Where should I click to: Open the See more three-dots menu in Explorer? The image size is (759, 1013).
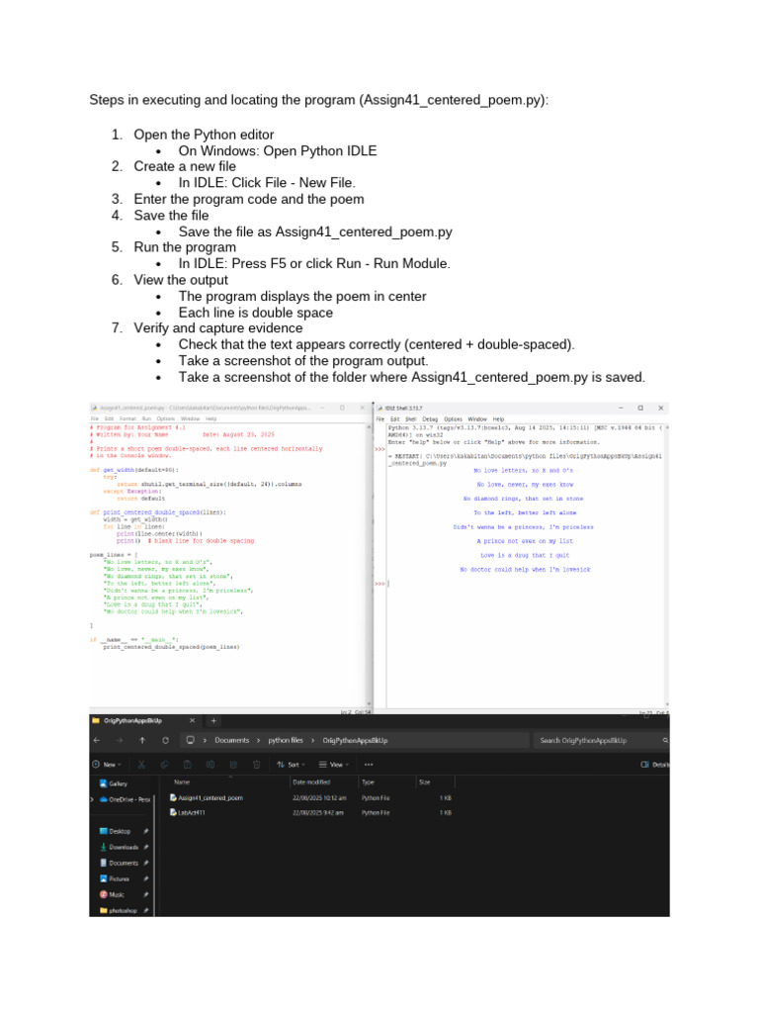369,765
